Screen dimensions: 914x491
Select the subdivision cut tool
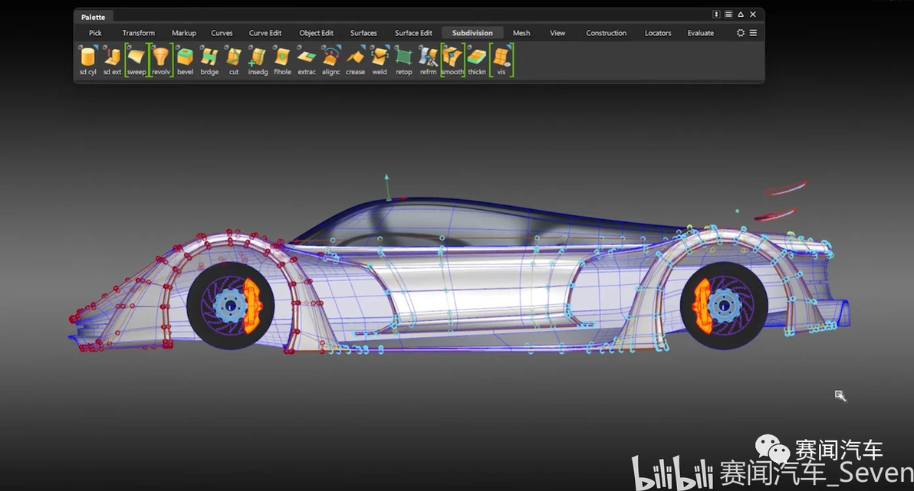pyautogui.click(x=234, y=57)
